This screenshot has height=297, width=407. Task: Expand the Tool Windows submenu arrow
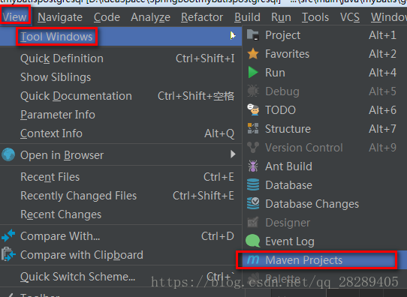[x=233, y=36]
